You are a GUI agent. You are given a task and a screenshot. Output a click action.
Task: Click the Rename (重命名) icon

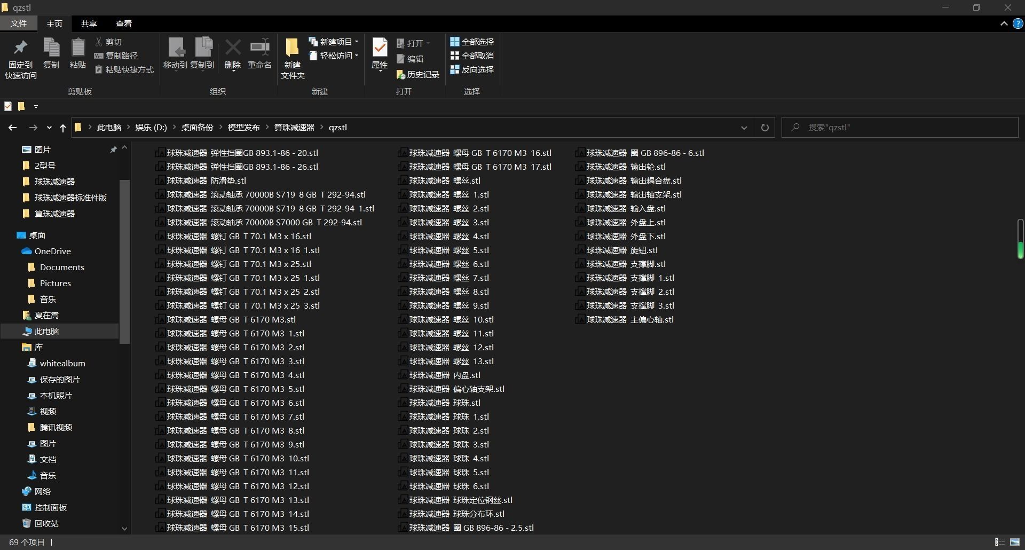[260, 48]
